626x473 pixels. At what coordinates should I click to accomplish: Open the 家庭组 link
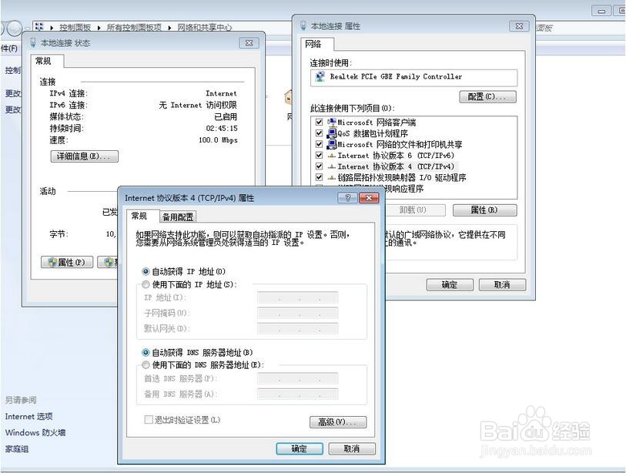click(x=17, y=449)
